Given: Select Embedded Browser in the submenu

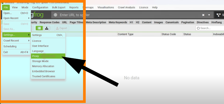Looking at the screenshot, I should pos(48,71).
